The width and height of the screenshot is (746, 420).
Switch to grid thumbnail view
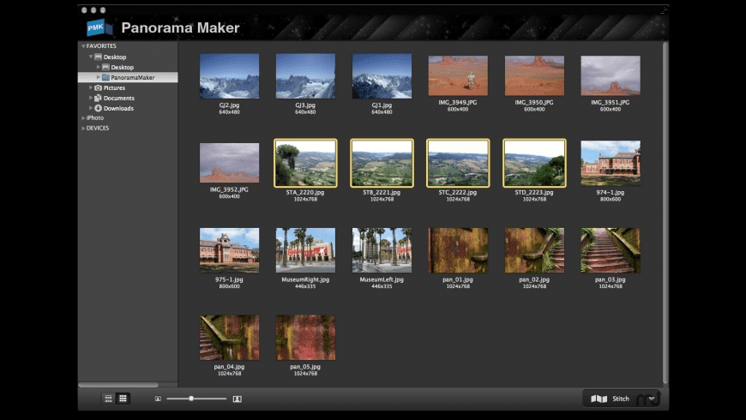coord(123,399)
